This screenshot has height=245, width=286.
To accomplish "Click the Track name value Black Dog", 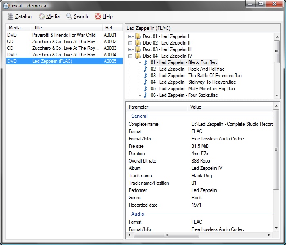I will [202, 176].
